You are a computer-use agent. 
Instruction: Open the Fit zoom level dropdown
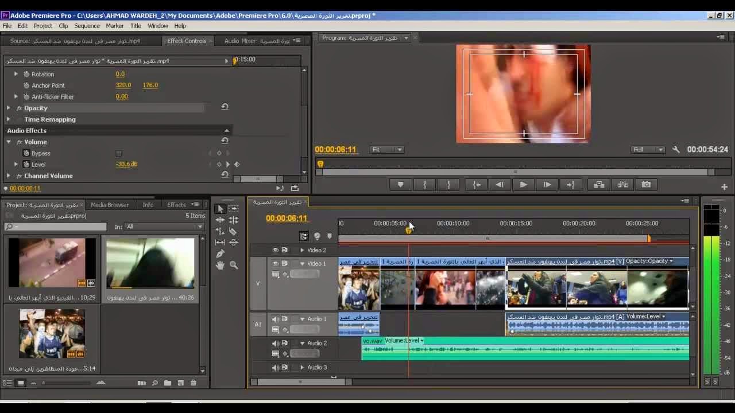coord(388,150)
